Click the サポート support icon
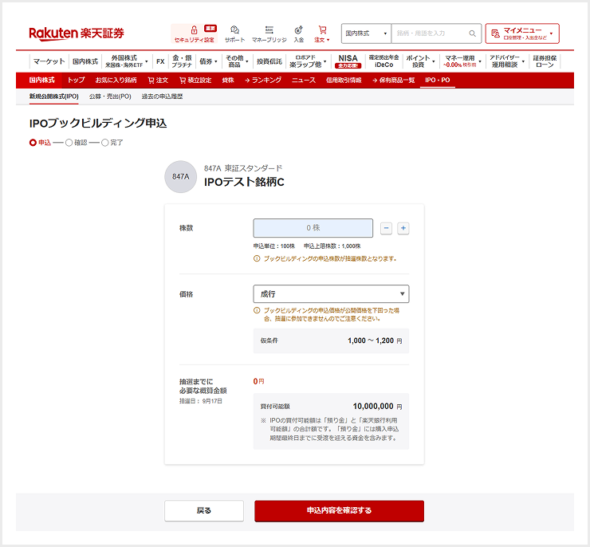The image size is (590, 547). pos(234,30)
